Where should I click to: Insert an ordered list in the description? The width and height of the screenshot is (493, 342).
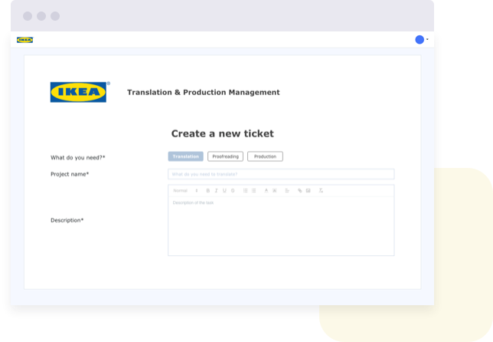coord(245,190)
